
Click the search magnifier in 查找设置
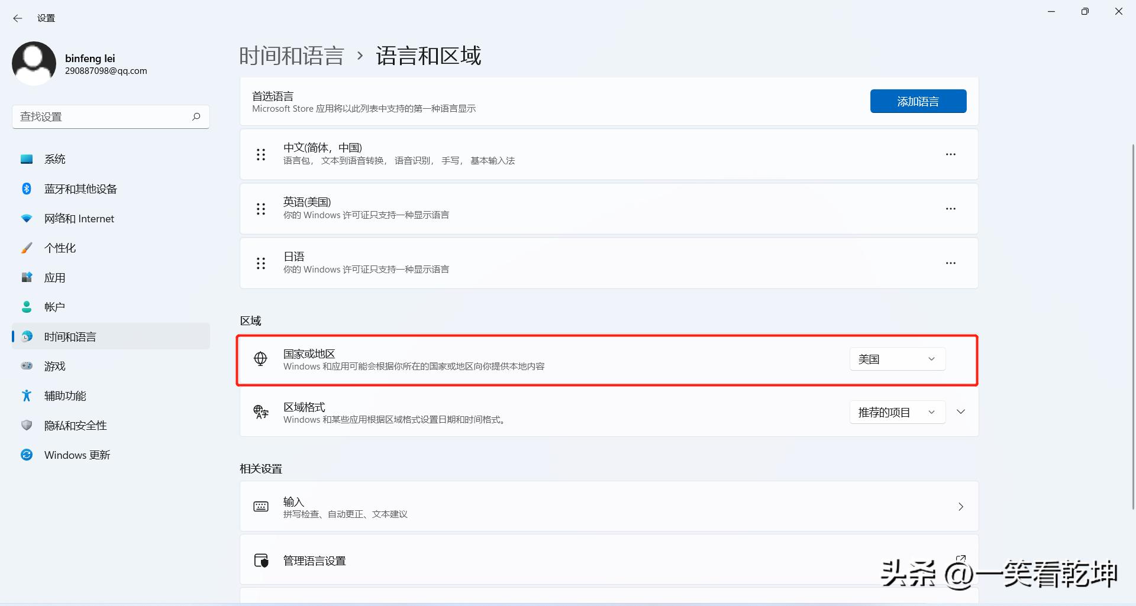[x=196, y=116]
